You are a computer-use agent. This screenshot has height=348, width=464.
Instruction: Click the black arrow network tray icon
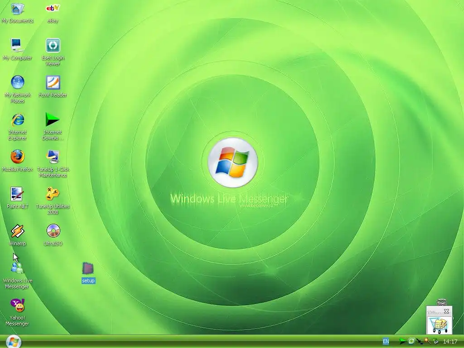point(419,342)
